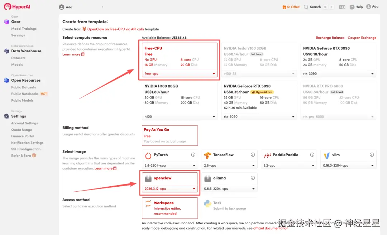This screenshot has height=235, width=387.
Task: Open info for PaddlePaddle image
Action: [312, 155]
